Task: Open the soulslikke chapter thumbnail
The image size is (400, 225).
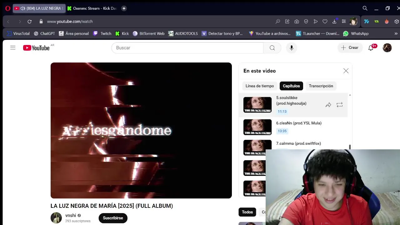Action: (257, 105)
